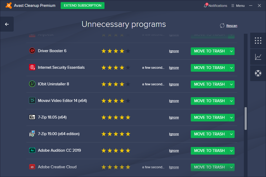
Task: Click the Adobe Audition CC 2019 icon
Action: tap(32, 150)
